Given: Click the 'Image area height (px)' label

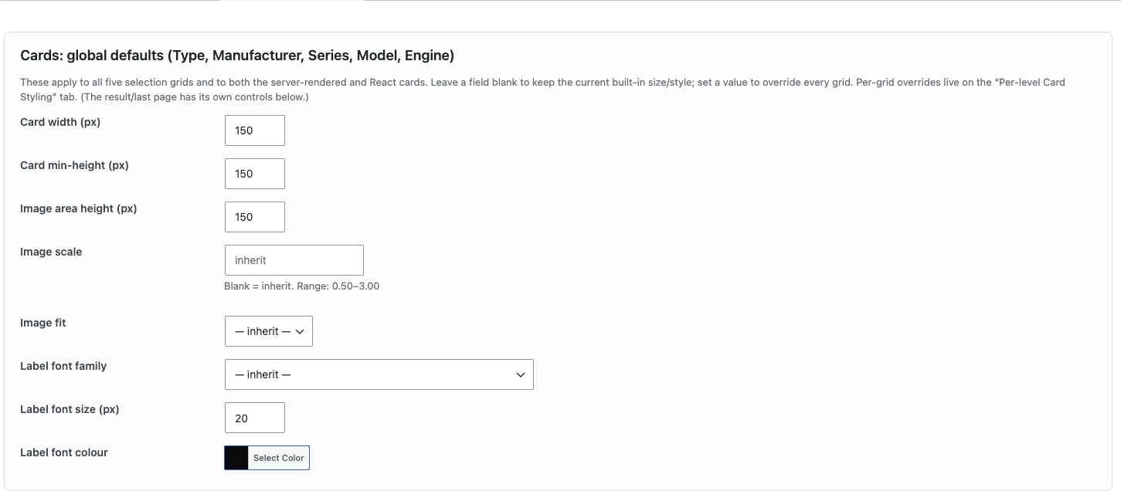Looking at the screenshot, I should [79, 208].
